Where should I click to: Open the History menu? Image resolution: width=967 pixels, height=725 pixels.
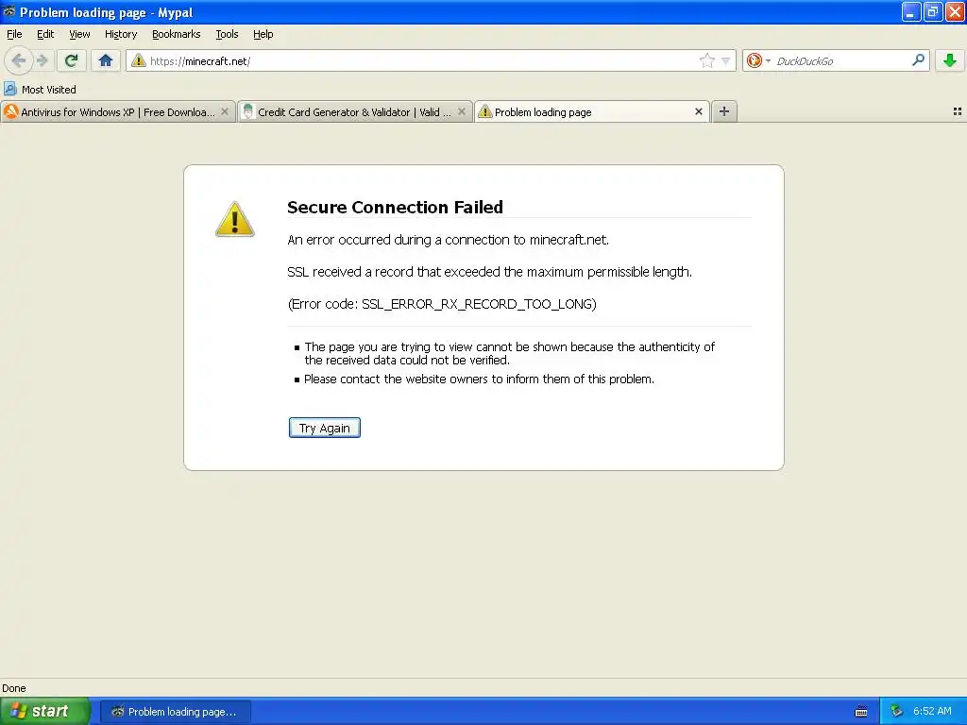tap(121, 34)
